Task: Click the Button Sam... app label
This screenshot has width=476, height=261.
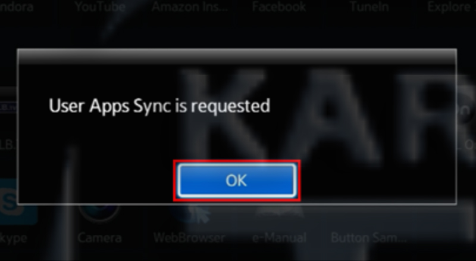Action: coord(368,238)
